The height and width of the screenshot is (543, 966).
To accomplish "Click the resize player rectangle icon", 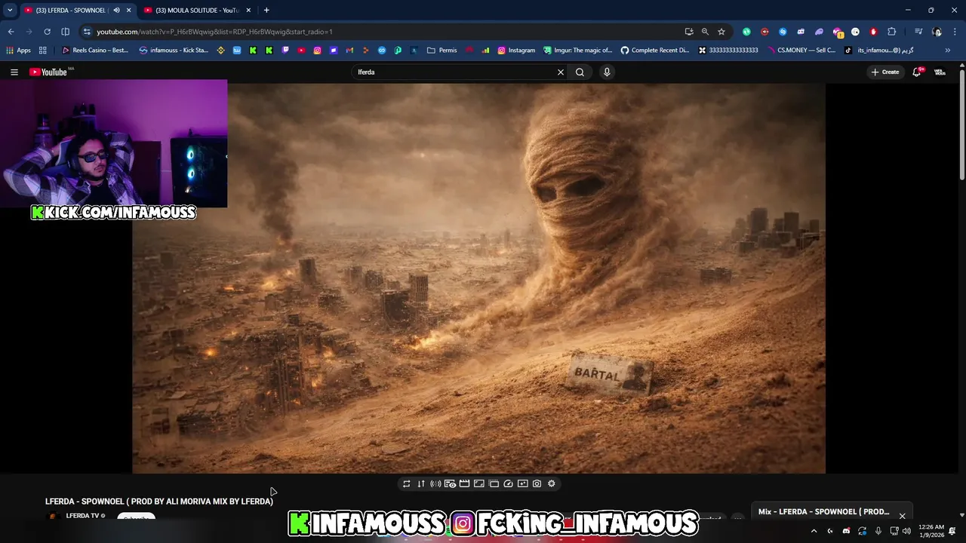I will [479, 483].
